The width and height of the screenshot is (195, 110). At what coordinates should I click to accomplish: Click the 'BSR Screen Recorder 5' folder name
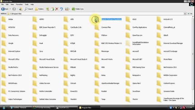47,27
